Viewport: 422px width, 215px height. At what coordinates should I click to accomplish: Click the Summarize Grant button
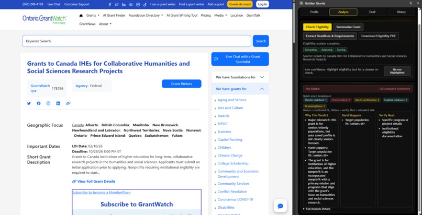coord(348,27)
